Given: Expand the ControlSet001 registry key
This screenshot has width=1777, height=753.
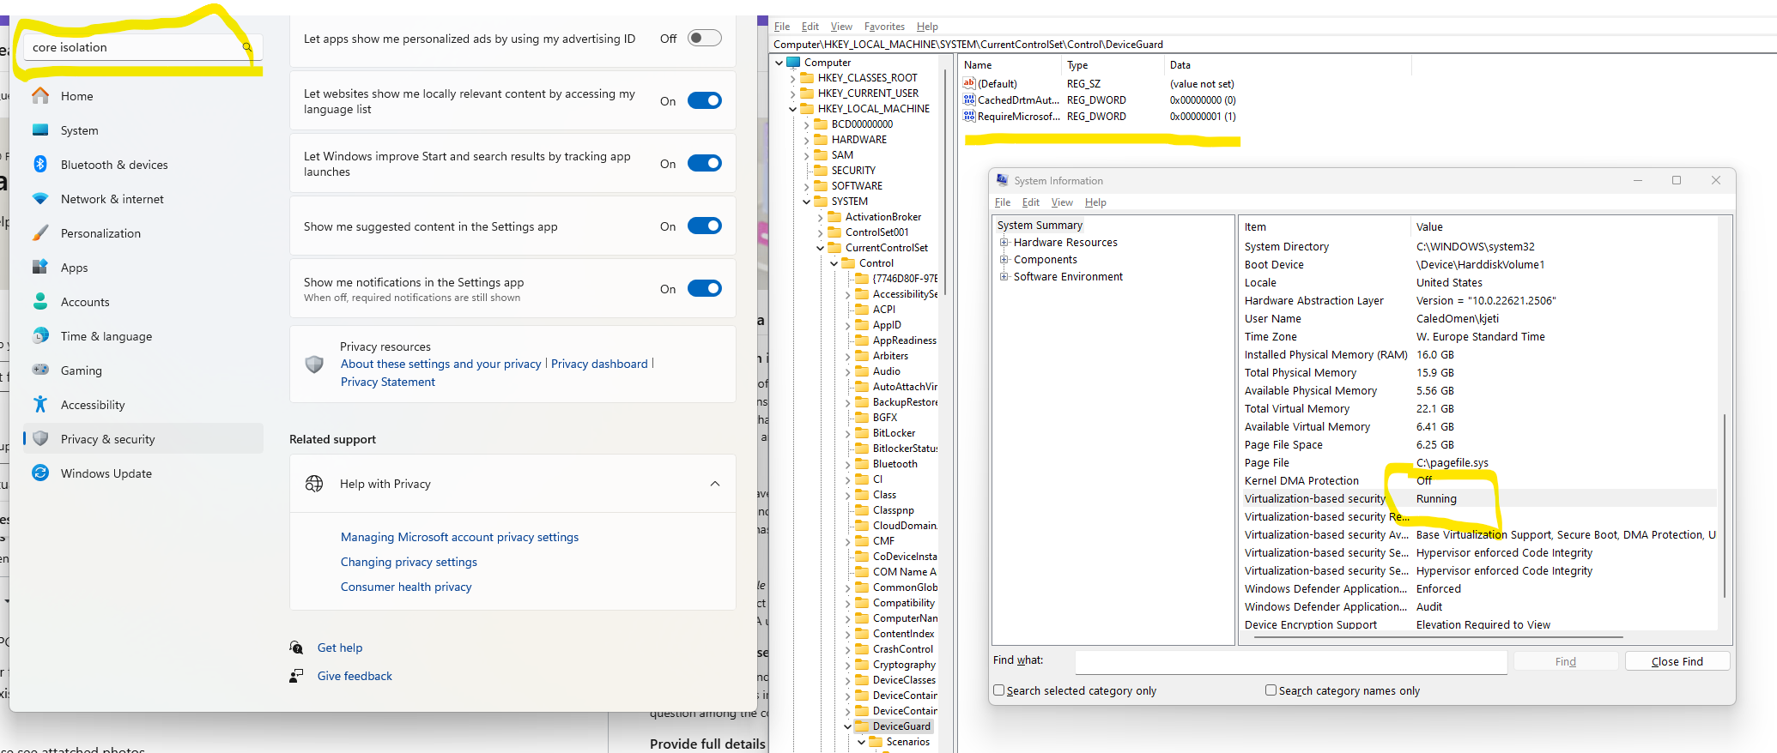Looking at the screenshot, I should (x=820, y=232).
